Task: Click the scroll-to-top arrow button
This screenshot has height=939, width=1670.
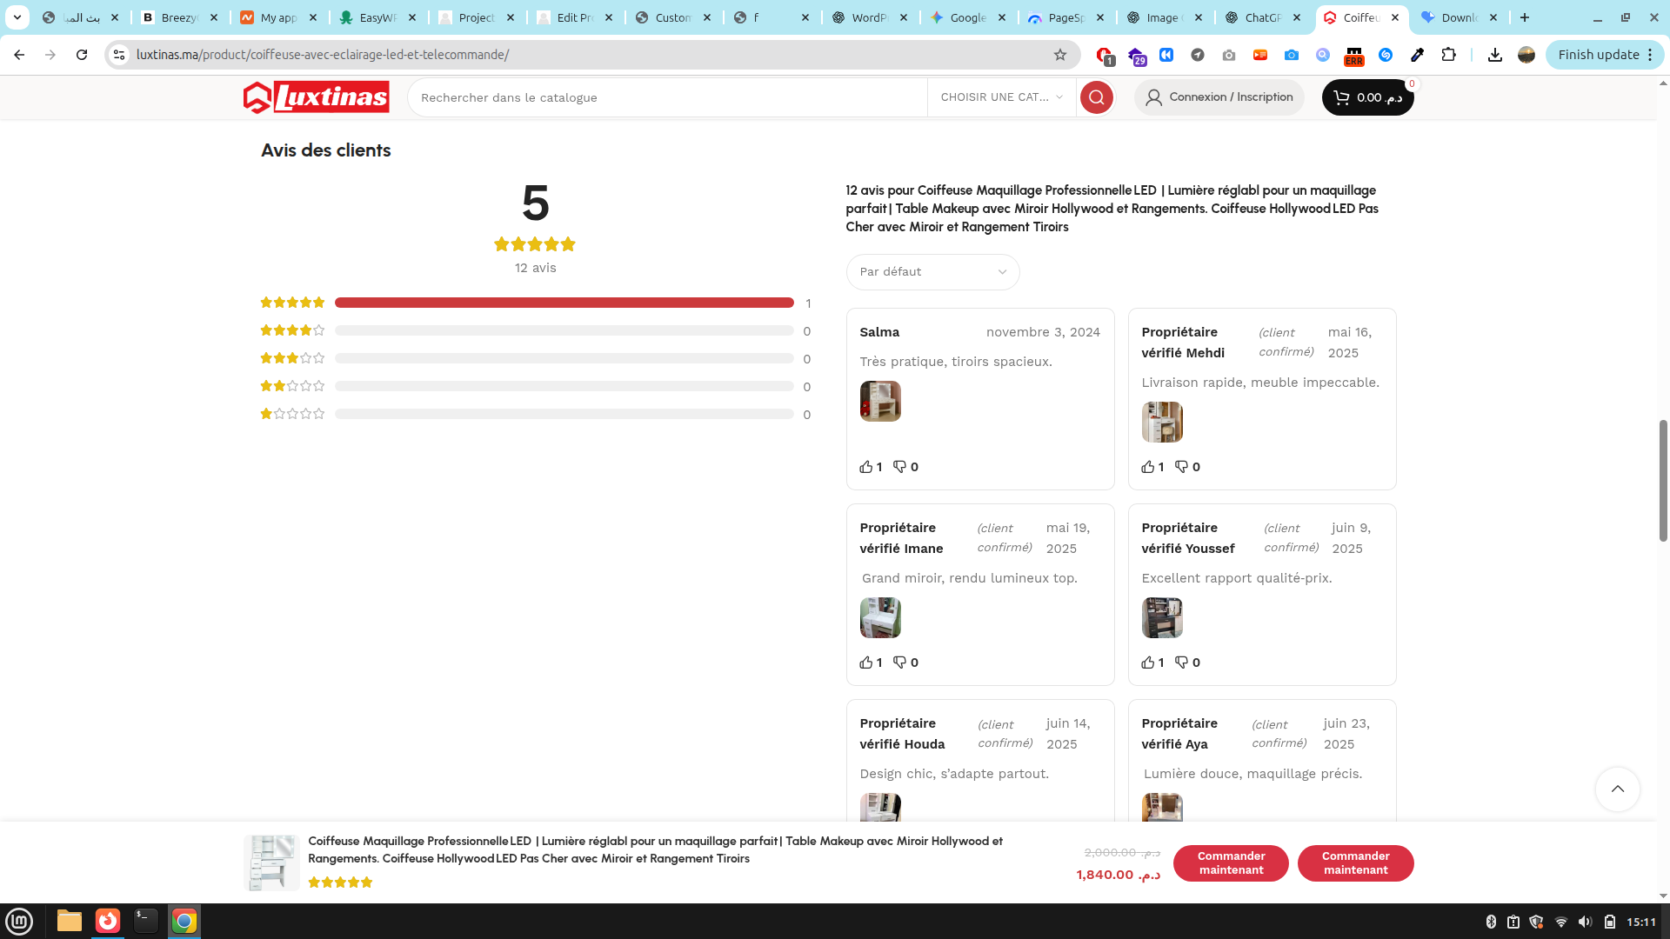Action: 1617,789
